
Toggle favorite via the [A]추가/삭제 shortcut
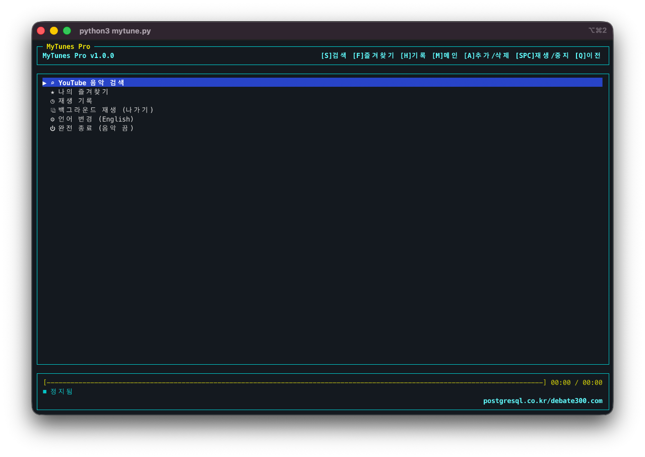point(486,55)
